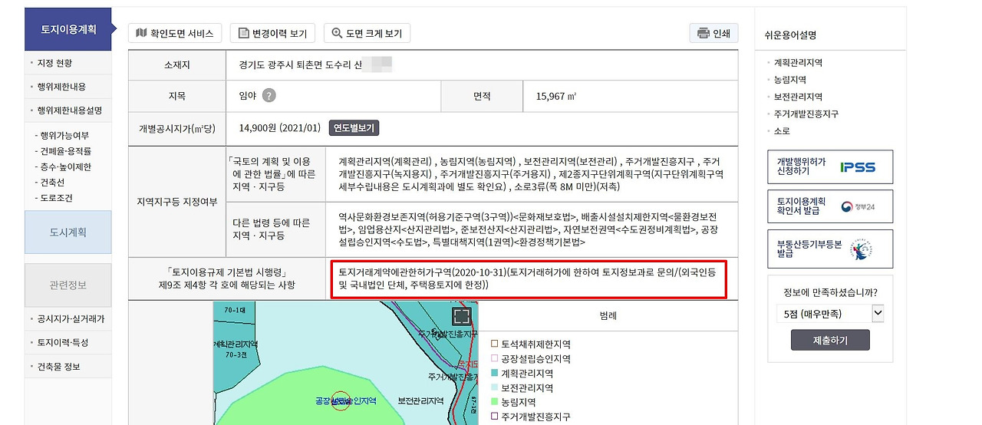Screen dimensions: 982x425
Task: Click the land-use map thumbnail
Action: tap(345, 363)
